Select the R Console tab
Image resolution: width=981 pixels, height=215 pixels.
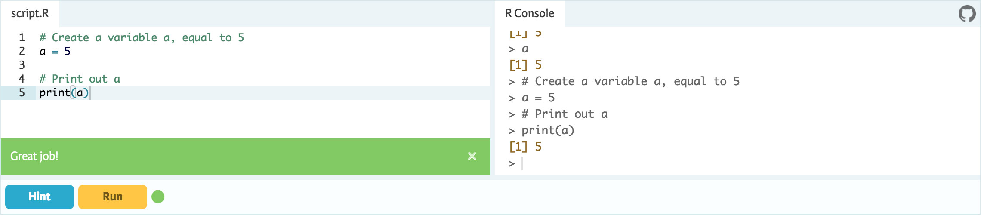(530, 14)
